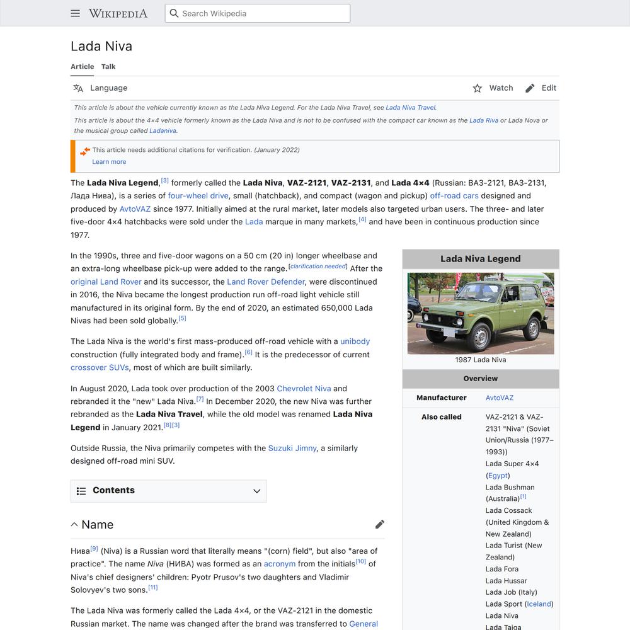Click the Overview infobox header
The width and height of the screenshot is (630, 630).
481,379
